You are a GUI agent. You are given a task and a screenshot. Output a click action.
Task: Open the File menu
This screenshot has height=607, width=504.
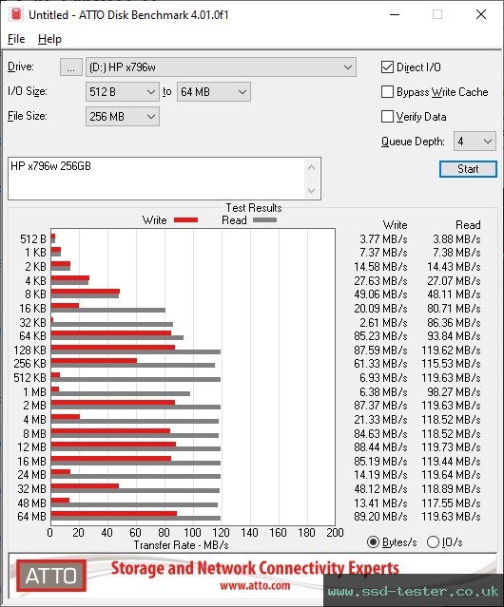point(16,39)
